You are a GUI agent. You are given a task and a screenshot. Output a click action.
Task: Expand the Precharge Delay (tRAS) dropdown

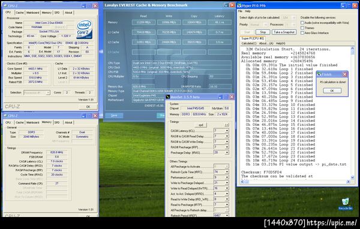[227, 153]
